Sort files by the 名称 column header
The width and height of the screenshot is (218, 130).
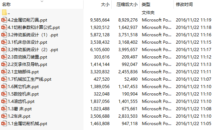pyautogui.click(x=6, y=5)
